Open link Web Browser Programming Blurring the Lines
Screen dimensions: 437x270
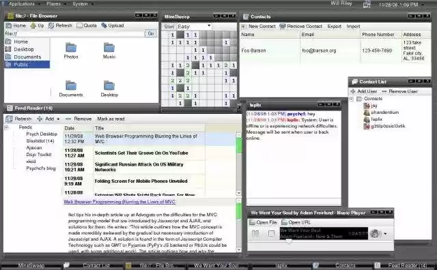[x=119, y=202]
